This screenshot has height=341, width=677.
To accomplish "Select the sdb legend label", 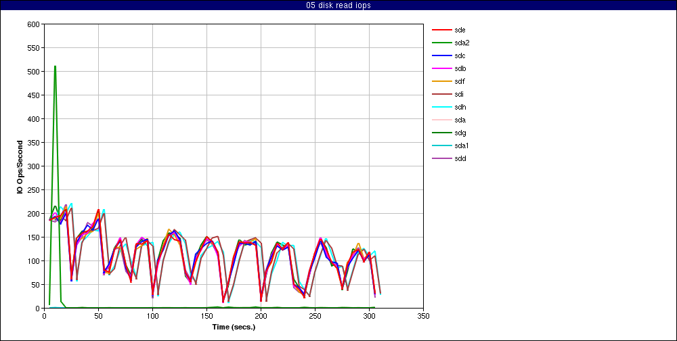I will 460,68.
